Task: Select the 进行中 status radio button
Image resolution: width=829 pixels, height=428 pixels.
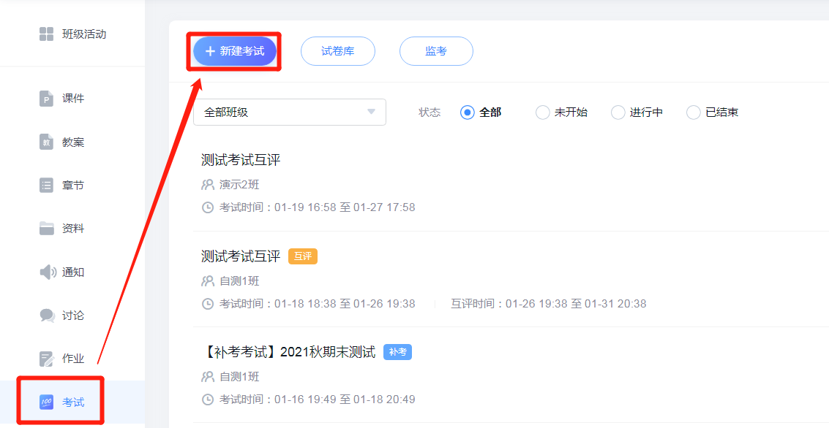Action: click(x=618, y=112)
